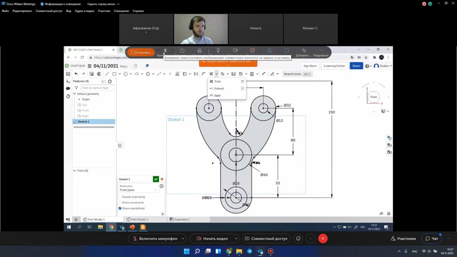Screen dimensions: 457x257
Task: Click the Webex record button icon
Action: pyautogui.click(x=252, y=50)
